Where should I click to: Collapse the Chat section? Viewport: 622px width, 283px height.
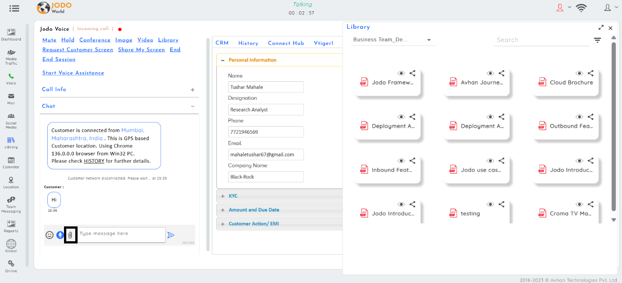192,106
